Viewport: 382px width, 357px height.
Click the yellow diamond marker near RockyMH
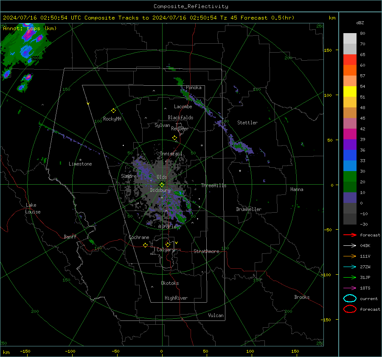point(113,111)
